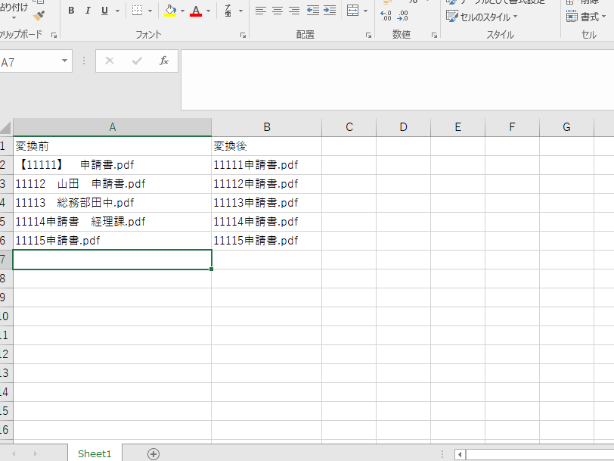Switch to the Sheet1 tab
This screenshot has width=614, height=461.
coord(94,453)
